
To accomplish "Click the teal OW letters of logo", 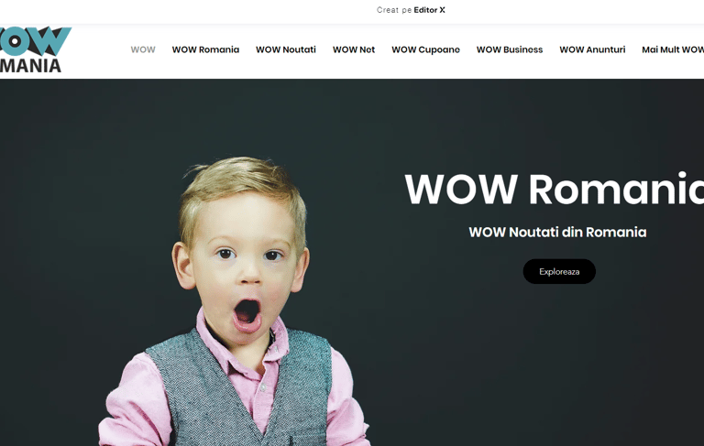I will (35, 41).
